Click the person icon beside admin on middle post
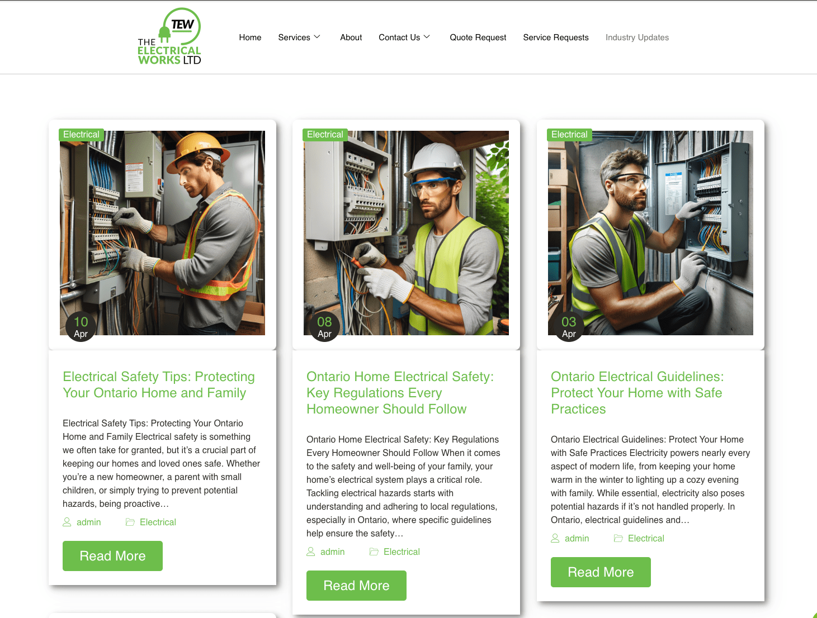 (311, 552)
